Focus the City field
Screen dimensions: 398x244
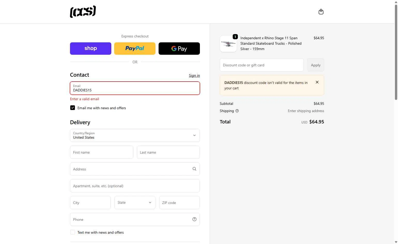click(90, 202)
